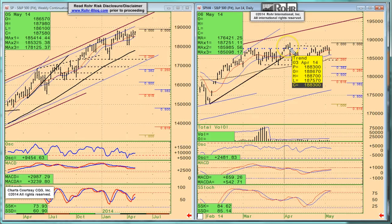Select the SPM4 Jun 14 Daily title bar
This screenshot has width=392, height=224.
pyautogui.click(x=230, y=8)
